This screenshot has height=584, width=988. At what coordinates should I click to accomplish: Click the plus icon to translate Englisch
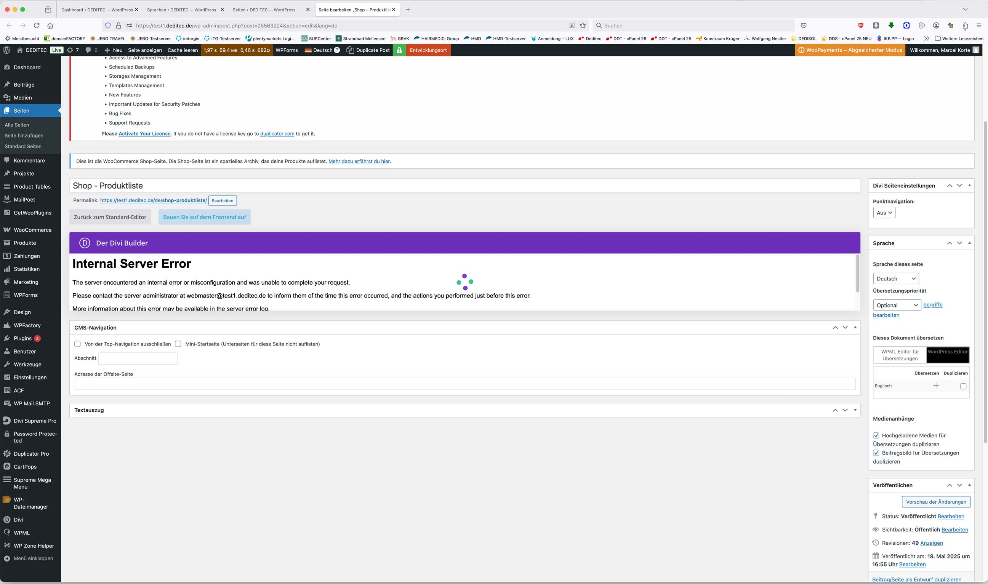pos(936,386)
